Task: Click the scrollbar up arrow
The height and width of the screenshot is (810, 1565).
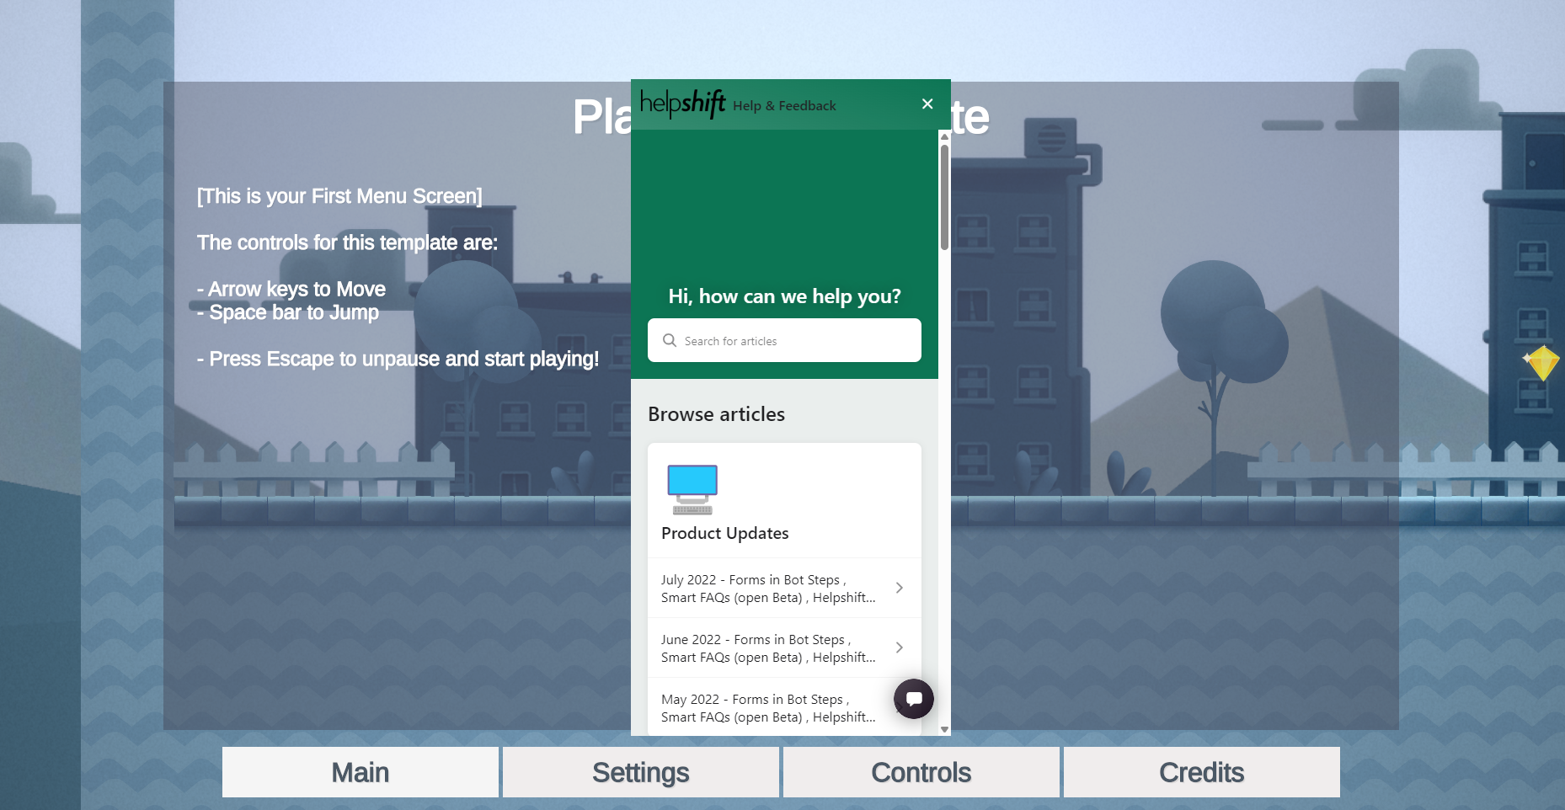Action: point(944,136)
